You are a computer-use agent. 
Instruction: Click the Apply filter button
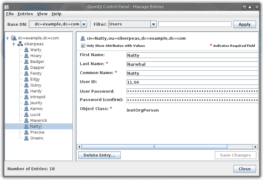pos(244,24)
